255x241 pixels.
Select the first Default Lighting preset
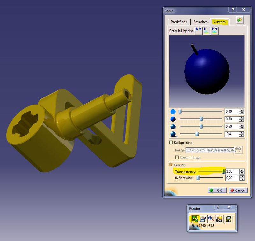[x=199, y=31]
